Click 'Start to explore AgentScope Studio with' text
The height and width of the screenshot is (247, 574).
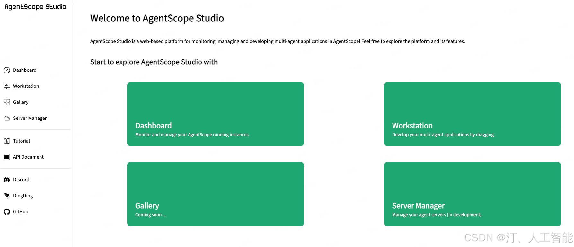pyautogui.click(x=154, y=62)
